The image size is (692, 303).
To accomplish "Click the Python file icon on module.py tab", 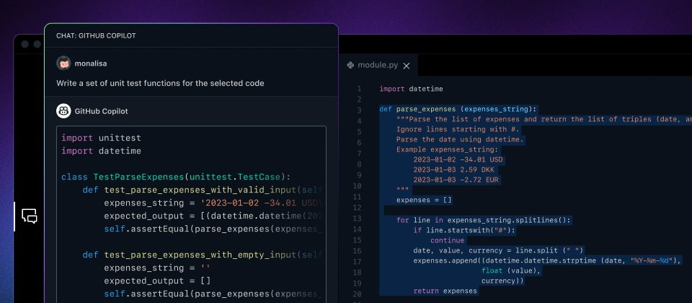I will pos(350,65).
